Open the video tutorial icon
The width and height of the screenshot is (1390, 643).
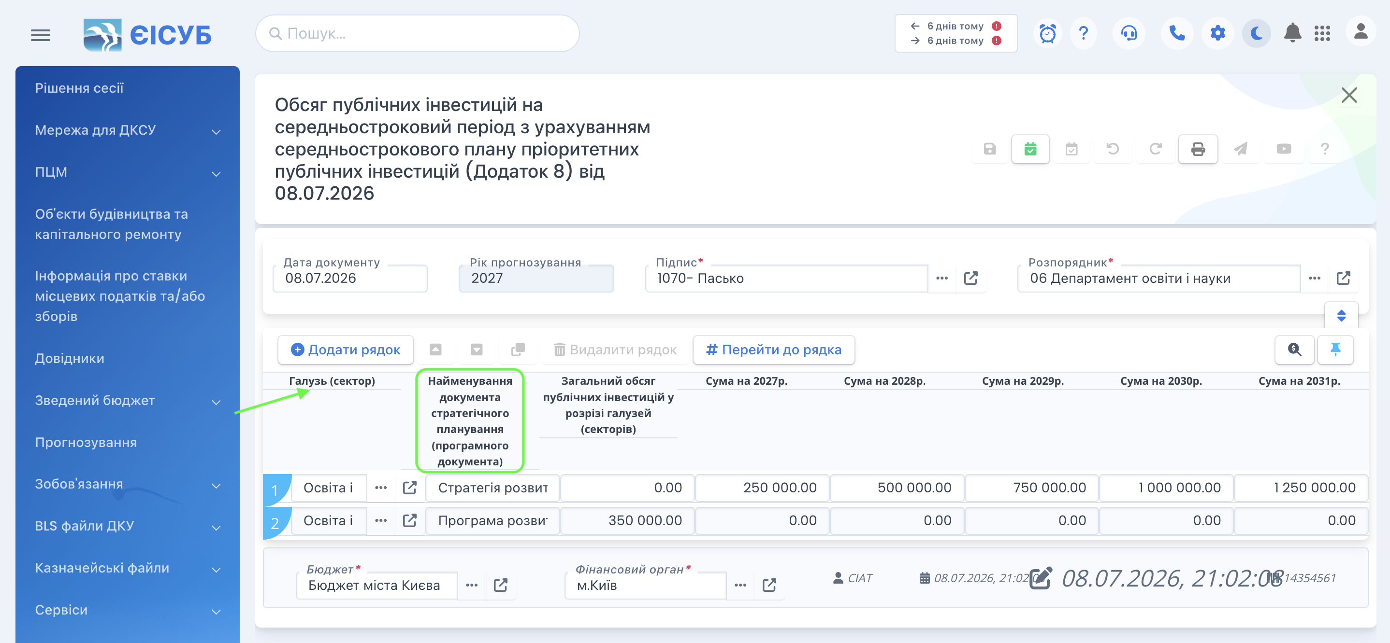click(x=1284, y=149)
